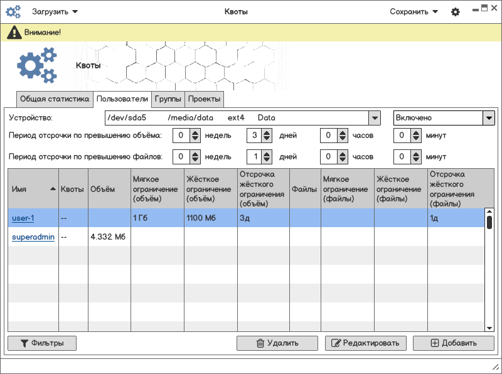Screen dimensions: 502x374
Task: Switch to the Группы tab
Action: click(x=168, y=99)
